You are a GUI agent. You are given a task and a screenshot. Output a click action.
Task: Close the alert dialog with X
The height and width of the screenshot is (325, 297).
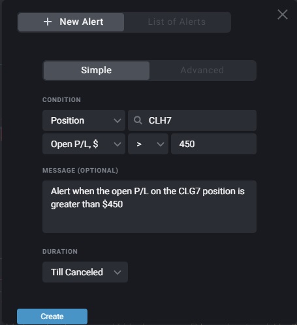tap(283, 14)
